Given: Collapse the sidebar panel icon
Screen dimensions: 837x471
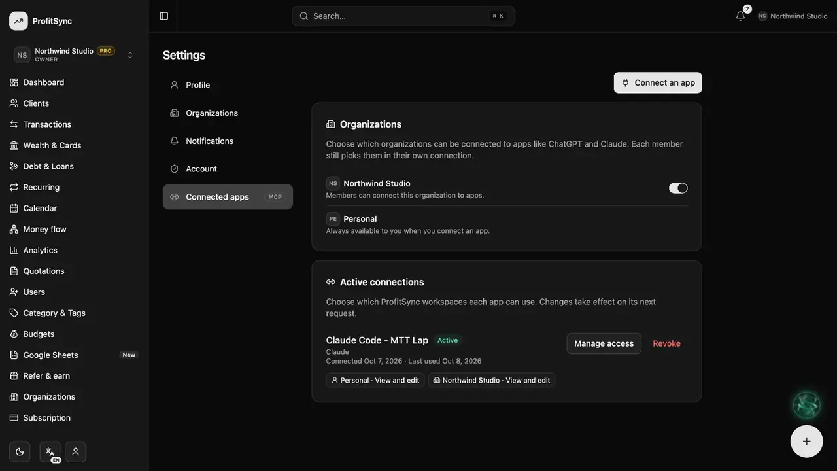Looking at the screenshot, I should pos(164,16).
